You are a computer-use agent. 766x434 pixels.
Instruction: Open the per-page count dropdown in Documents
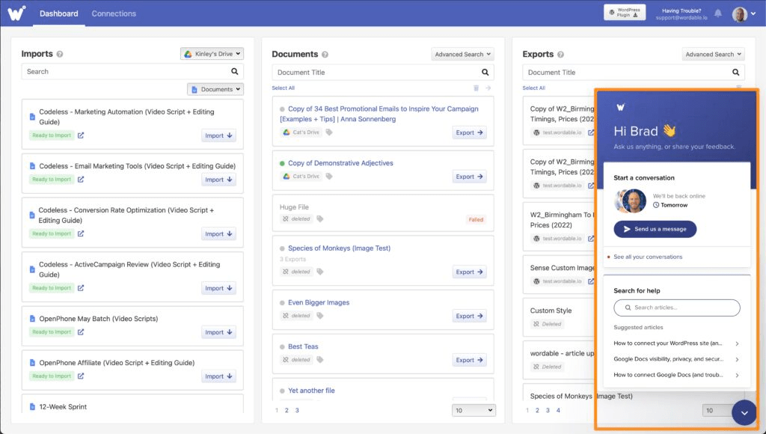[x=474, y=410]
